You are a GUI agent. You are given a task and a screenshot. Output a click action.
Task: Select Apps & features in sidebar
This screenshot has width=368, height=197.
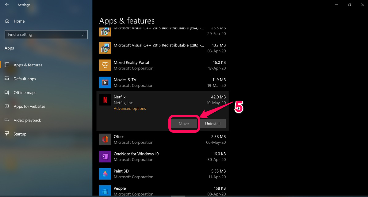tap(28, 65)
